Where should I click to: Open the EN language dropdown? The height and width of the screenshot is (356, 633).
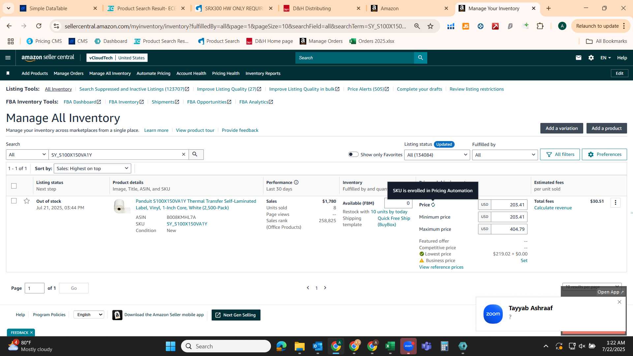605,58
